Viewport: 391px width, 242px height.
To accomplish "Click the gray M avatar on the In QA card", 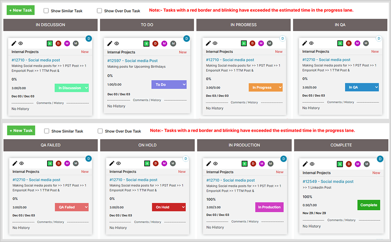I will (366, 43).
